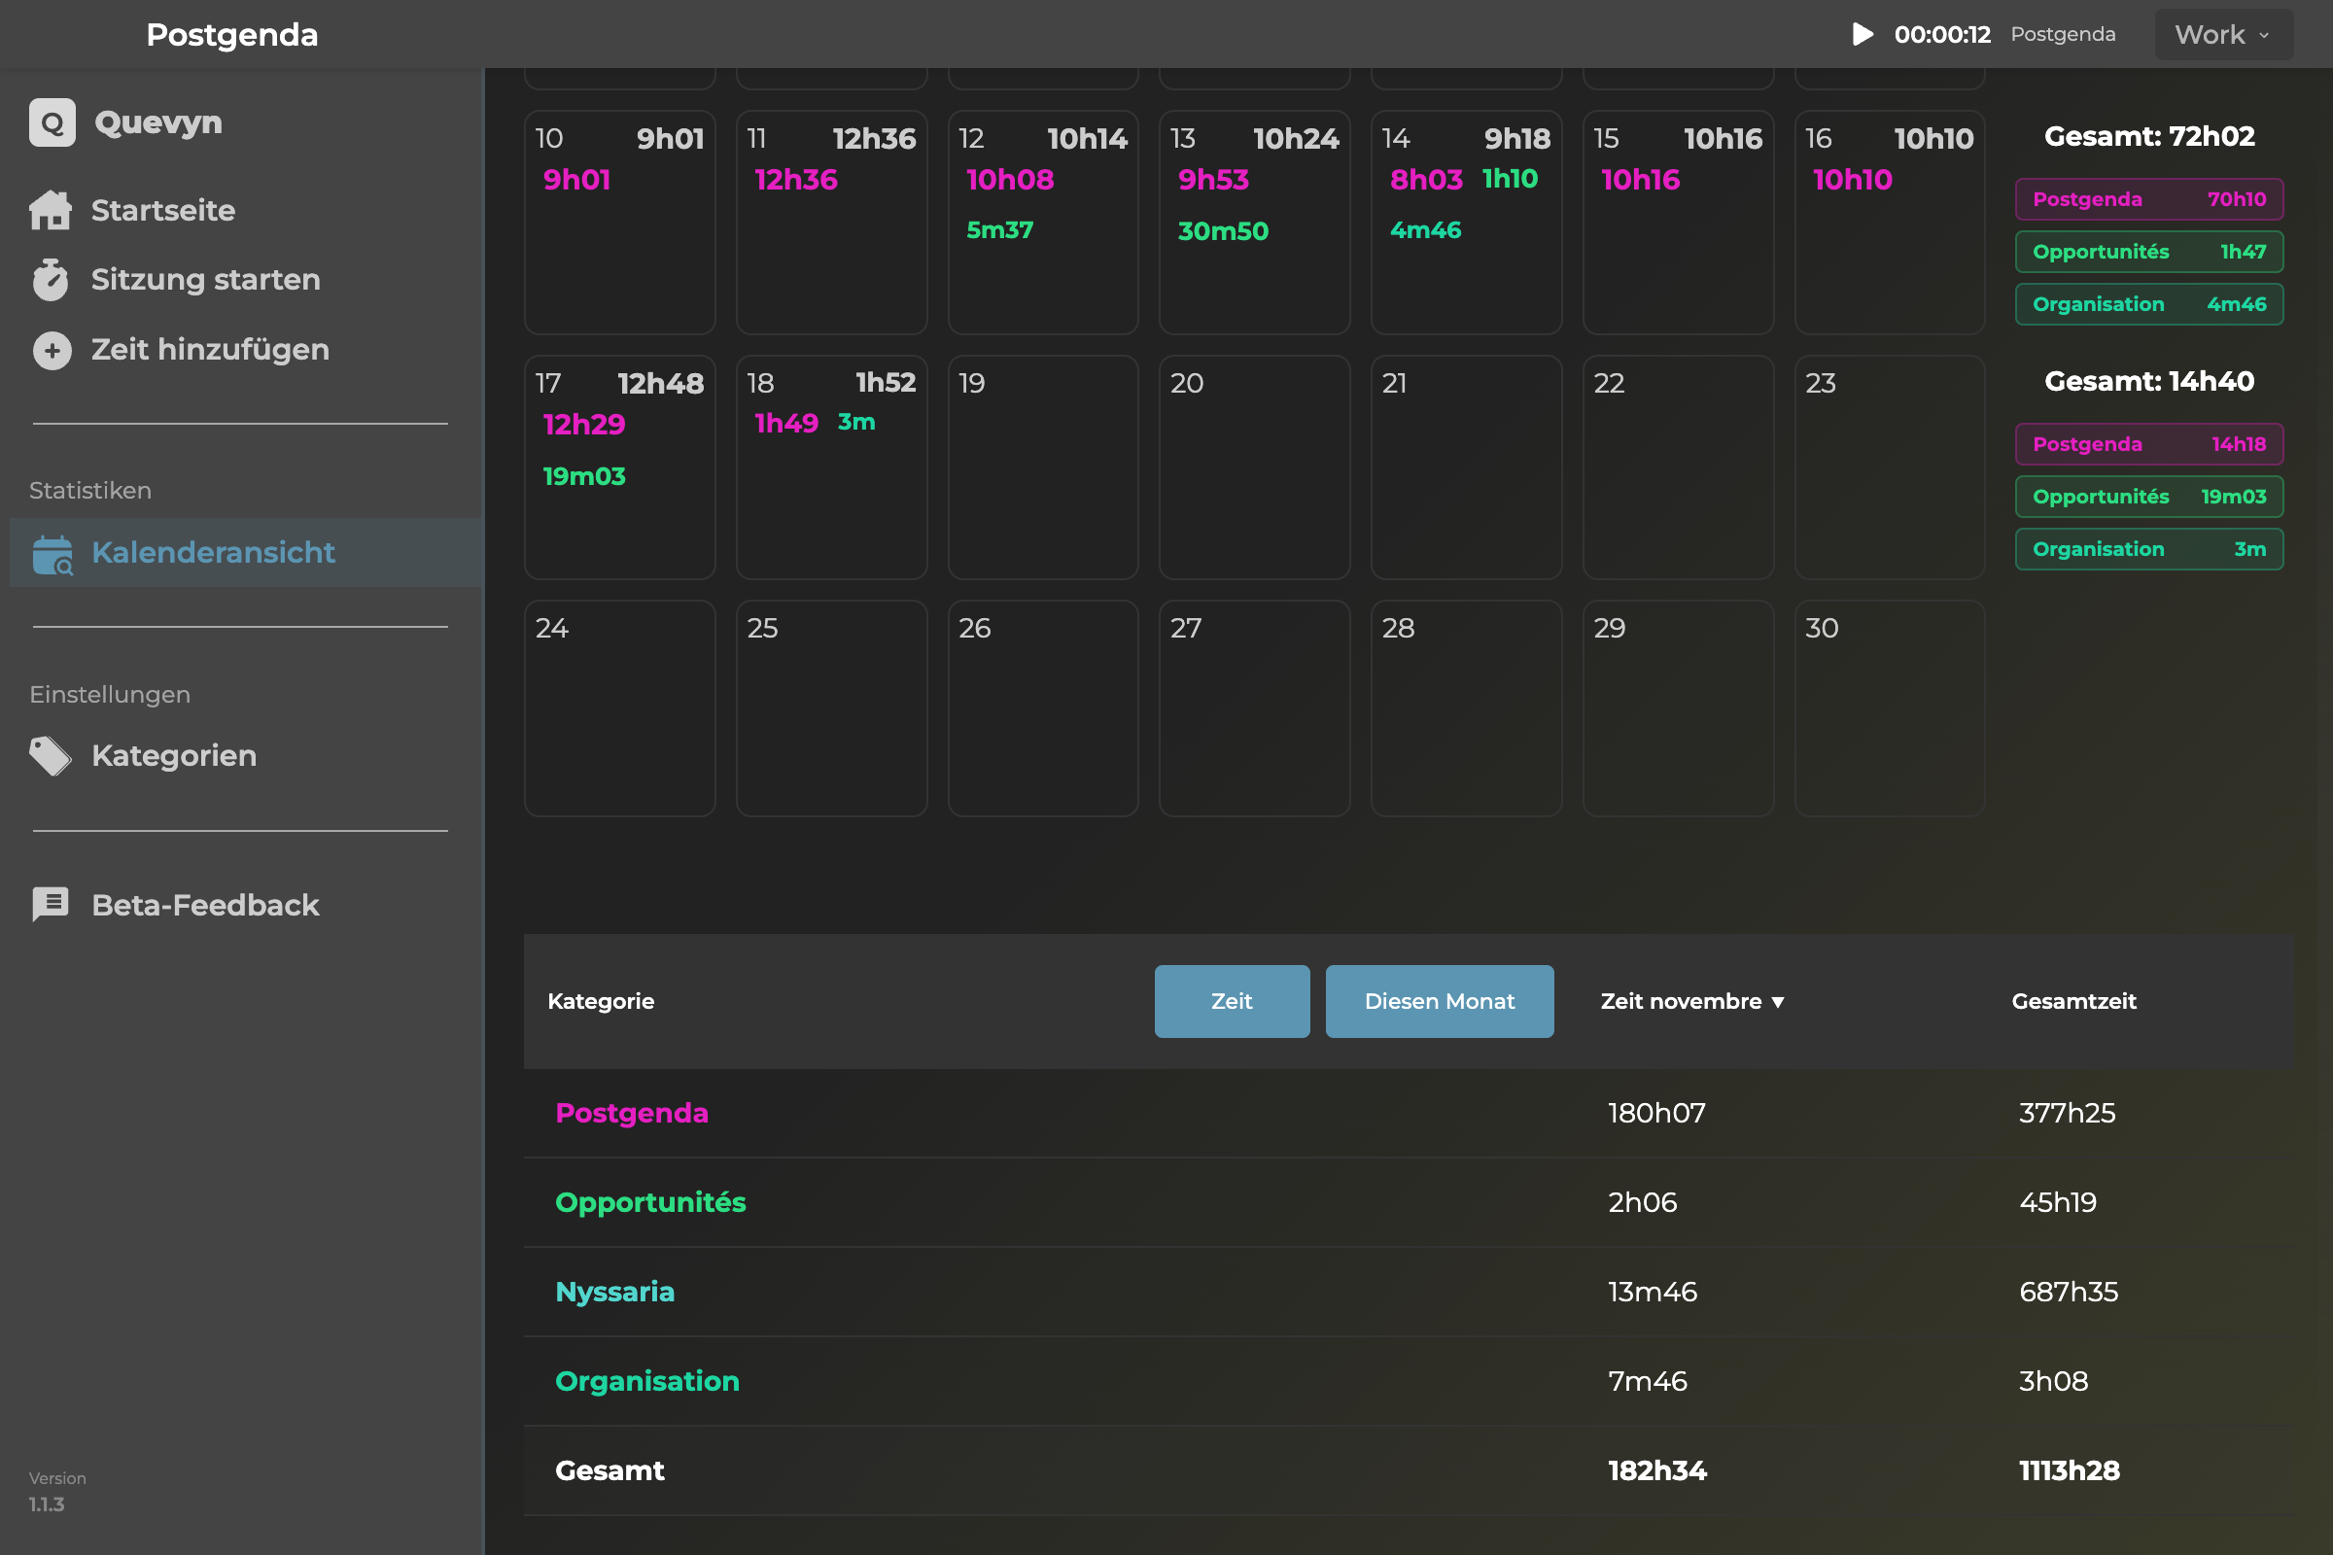This screenshot has height=1555, width=2333.
Task: Click the Organisation category row name
Action: tap(647, 1380)
